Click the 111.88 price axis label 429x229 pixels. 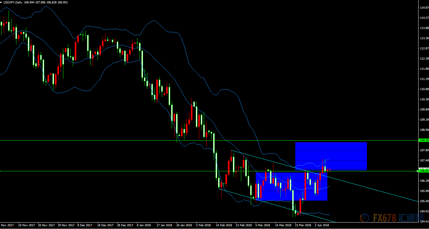424,69
